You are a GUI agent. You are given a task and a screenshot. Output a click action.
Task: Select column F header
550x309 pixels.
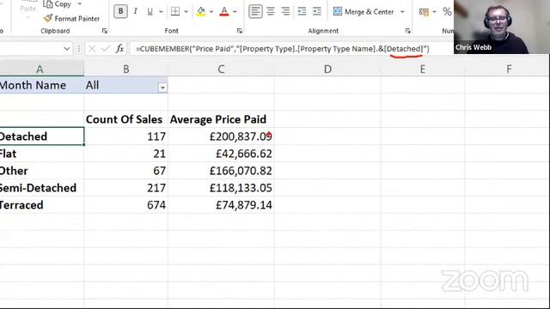[507, 69]
